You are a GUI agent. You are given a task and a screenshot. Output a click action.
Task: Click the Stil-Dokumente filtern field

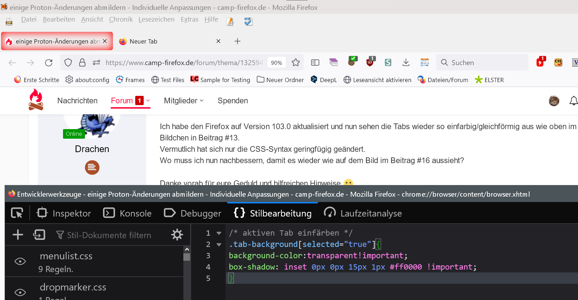pos(109,235)
